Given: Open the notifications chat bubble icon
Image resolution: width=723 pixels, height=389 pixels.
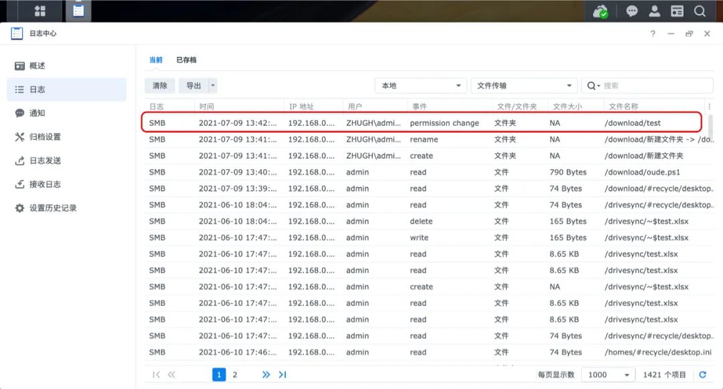Looking at the screenshot, I should [x=631, y=11].
